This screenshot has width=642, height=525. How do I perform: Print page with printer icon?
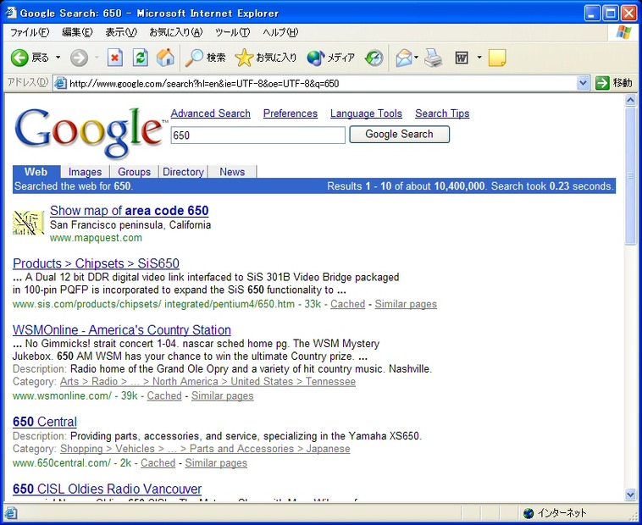(x=433, y=58)
